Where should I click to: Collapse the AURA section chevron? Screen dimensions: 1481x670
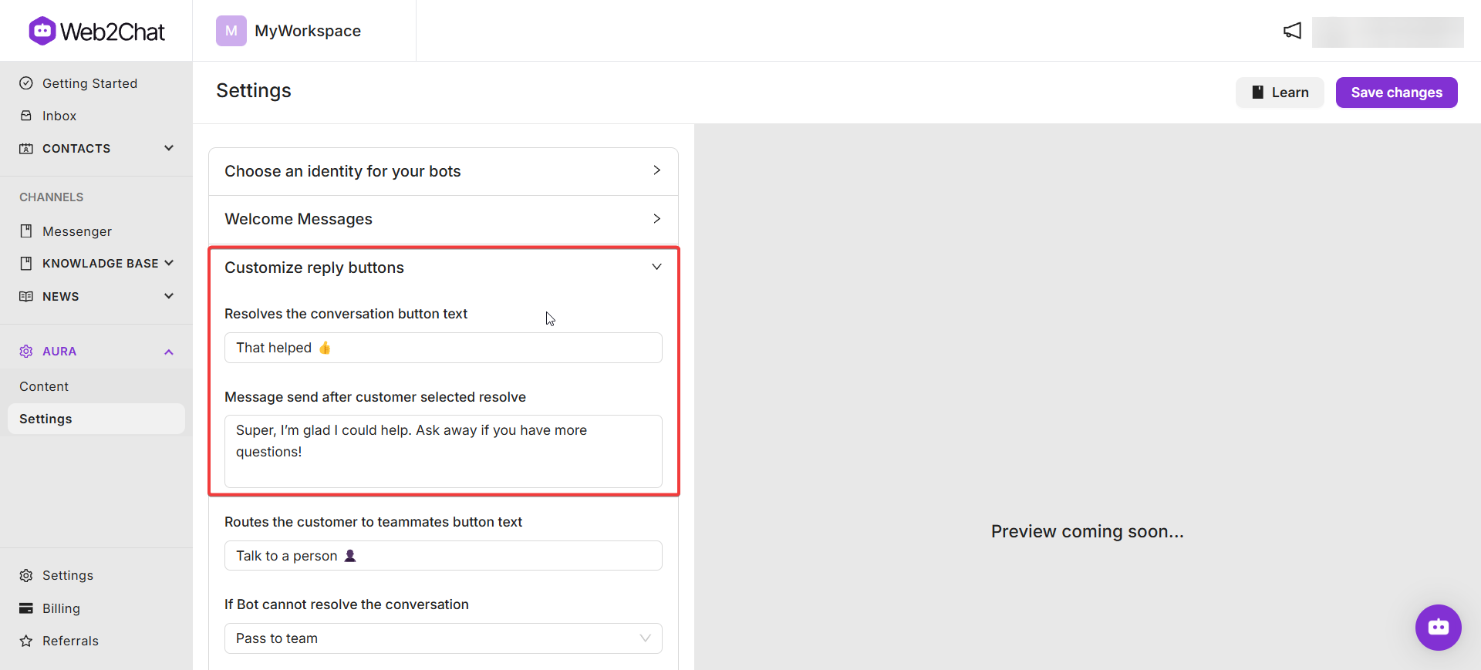pos(169,352)
